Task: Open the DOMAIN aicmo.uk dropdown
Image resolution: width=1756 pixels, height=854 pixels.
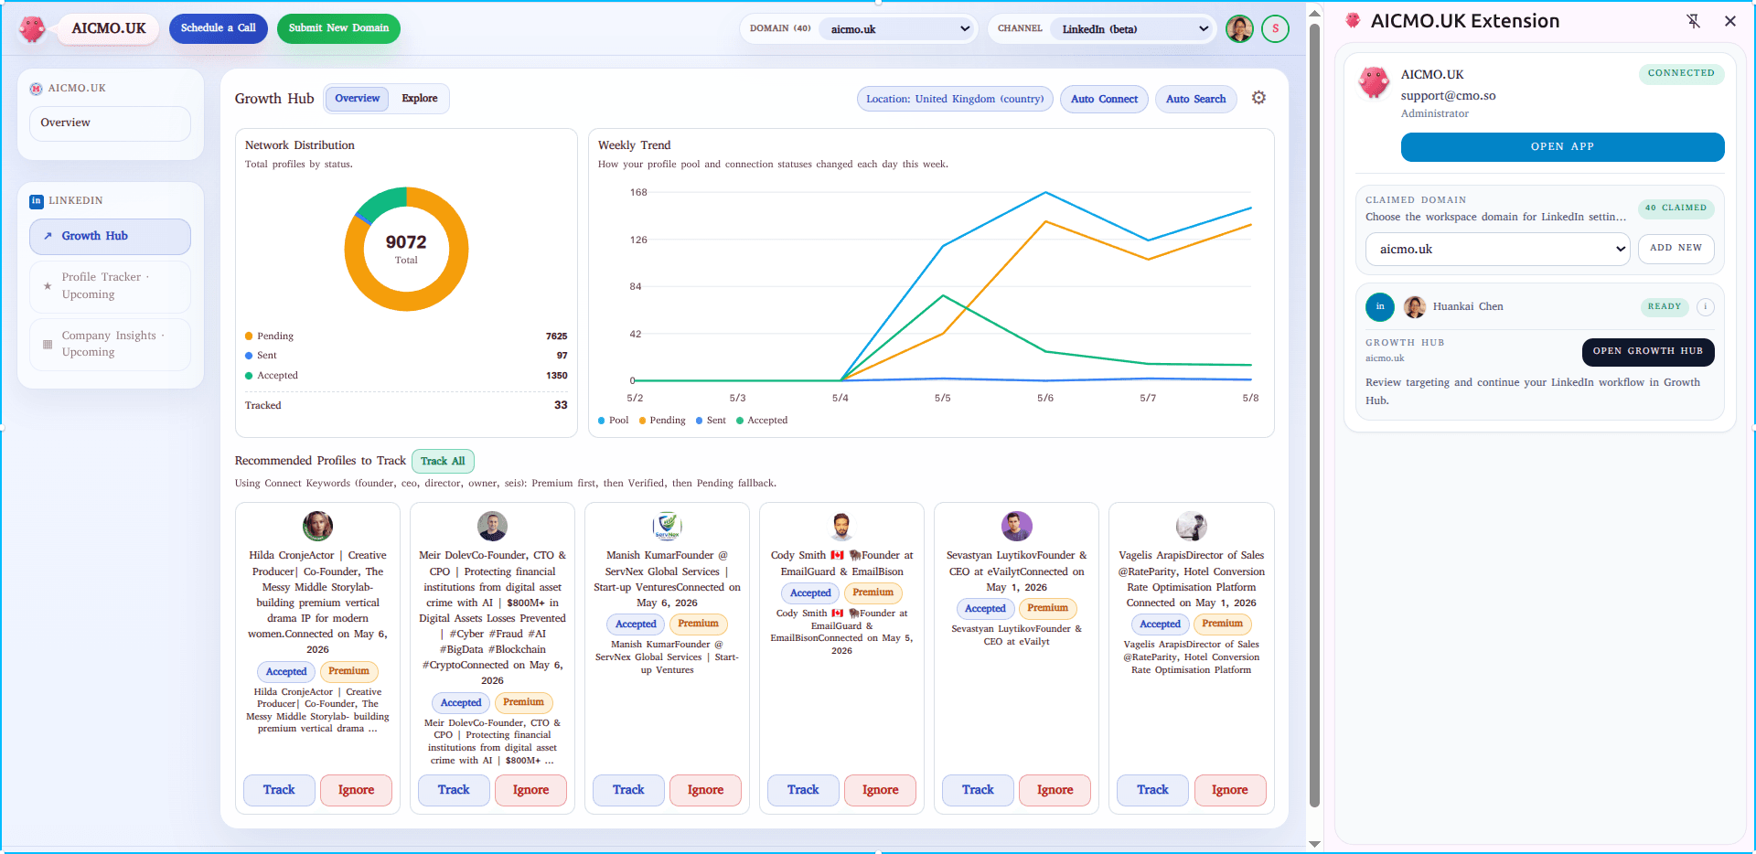Action: (x=896, y=29)
